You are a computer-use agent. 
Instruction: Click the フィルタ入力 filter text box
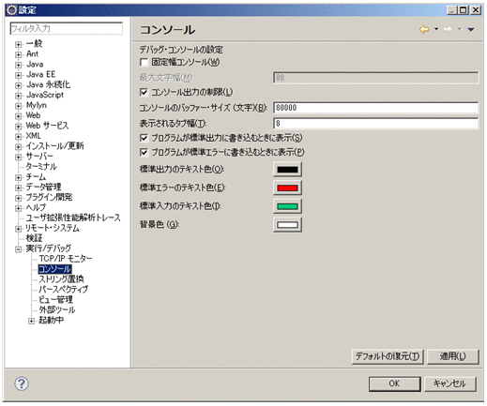coord(67,28)
